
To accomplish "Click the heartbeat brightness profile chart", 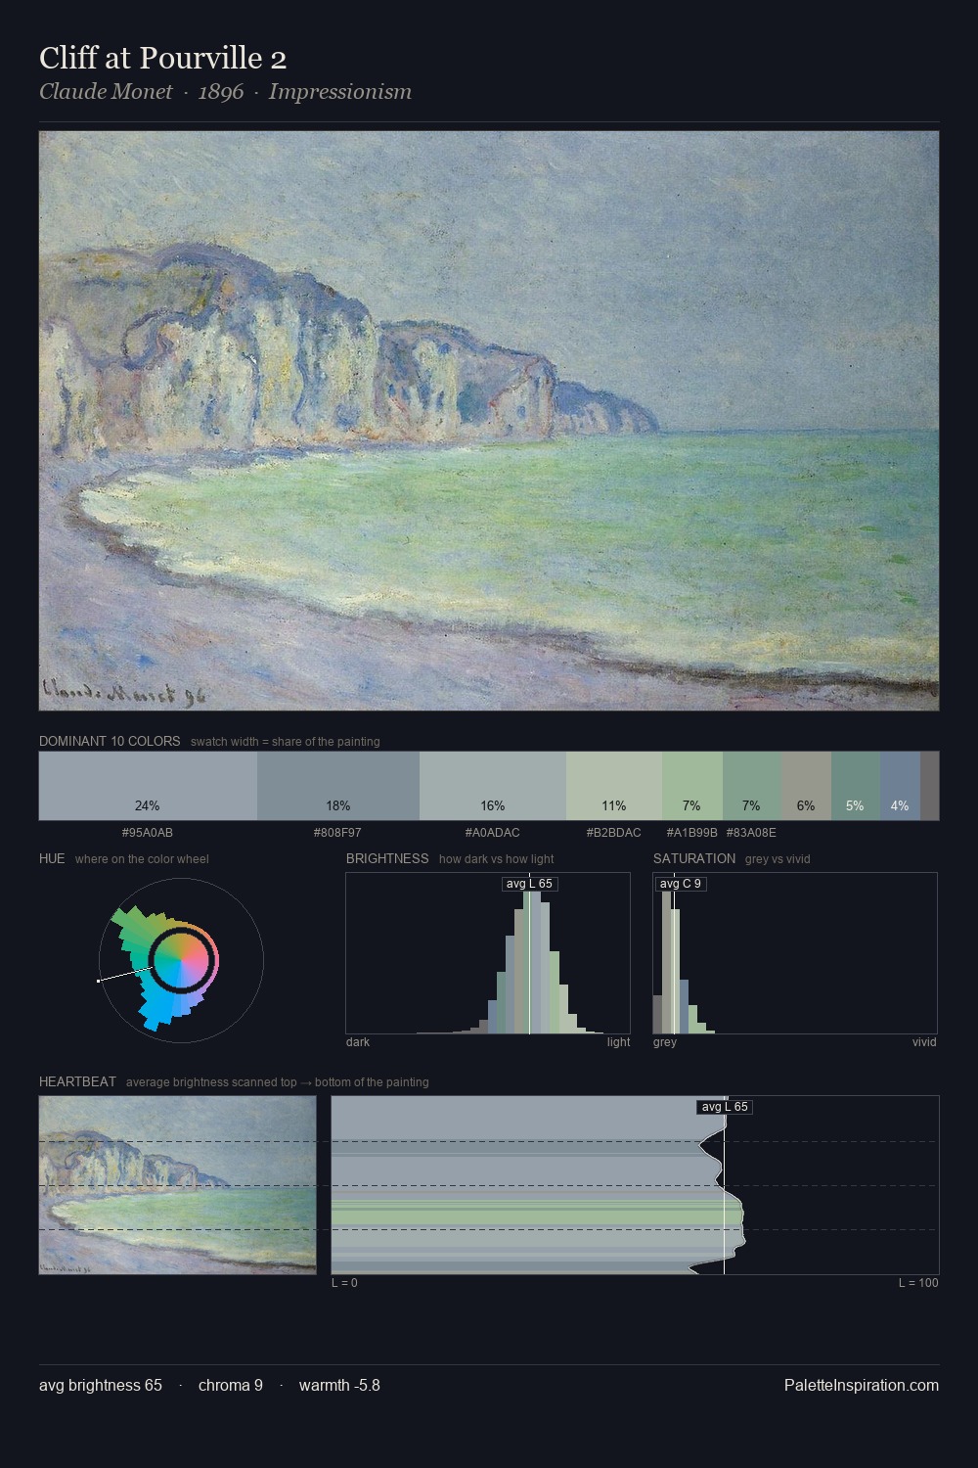I will tap(636, 1185).
